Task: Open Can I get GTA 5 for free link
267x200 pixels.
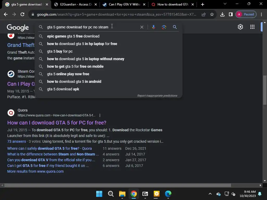Action: pos(48,166)
